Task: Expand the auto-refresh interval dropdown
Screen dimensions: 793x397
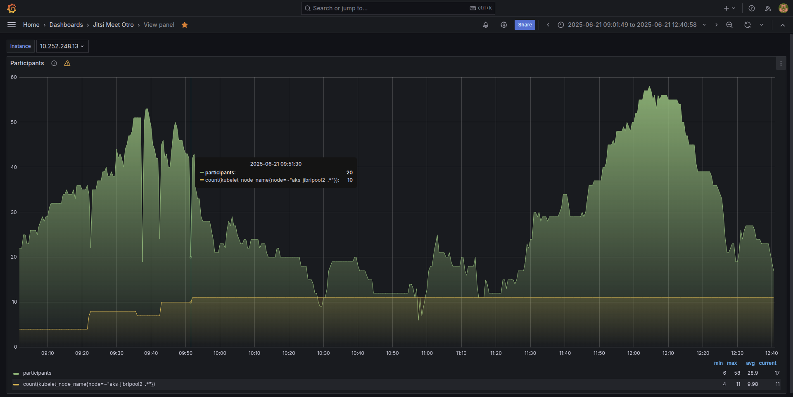Action: (762, 25)
